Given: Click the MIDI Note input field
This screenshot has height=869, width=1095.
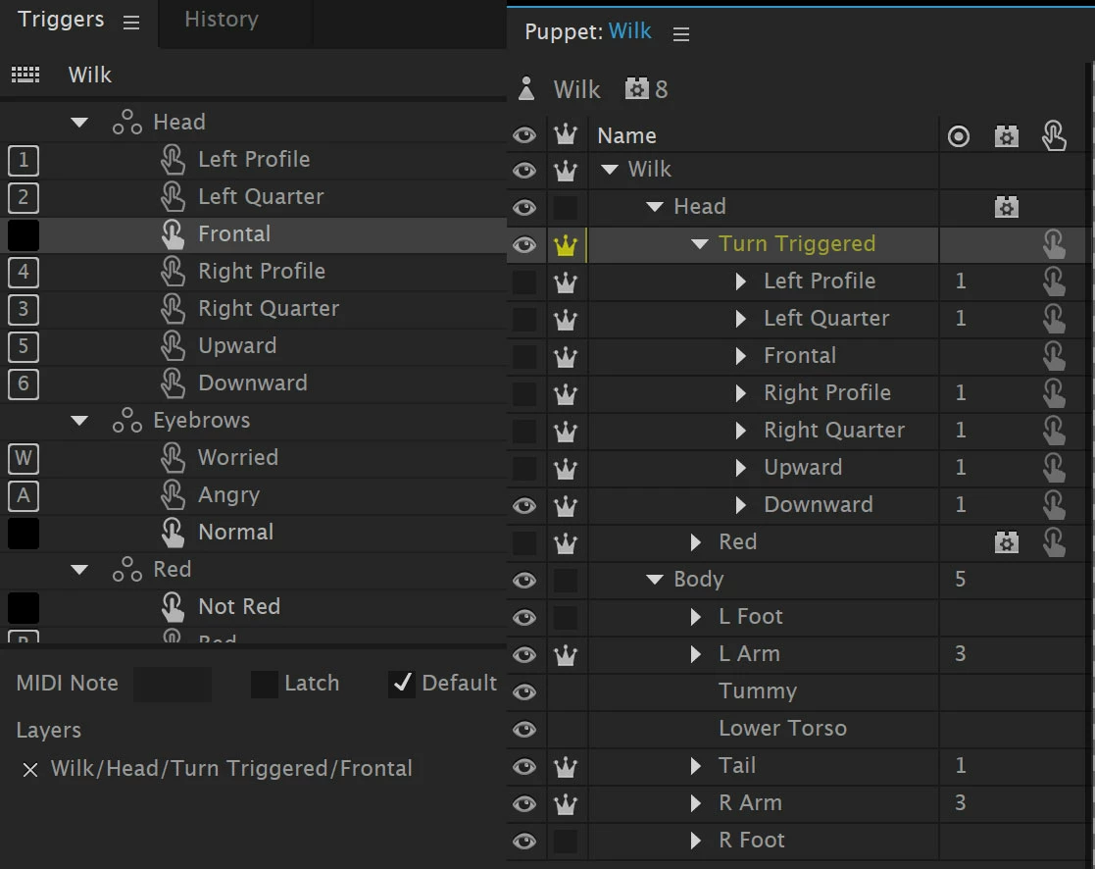Looking at the screenshot, I should click(x=172, y=684).
